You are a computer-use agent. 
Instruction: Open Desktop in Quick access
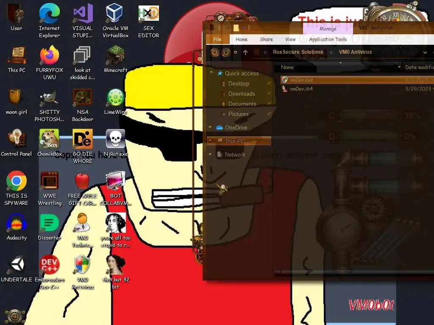238,83
